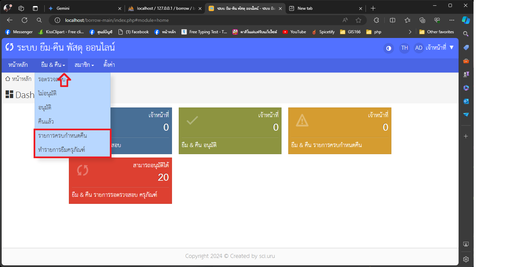The image size is (516, 267).
Task: Open the AD user avatar
Action: coord(419,48)
